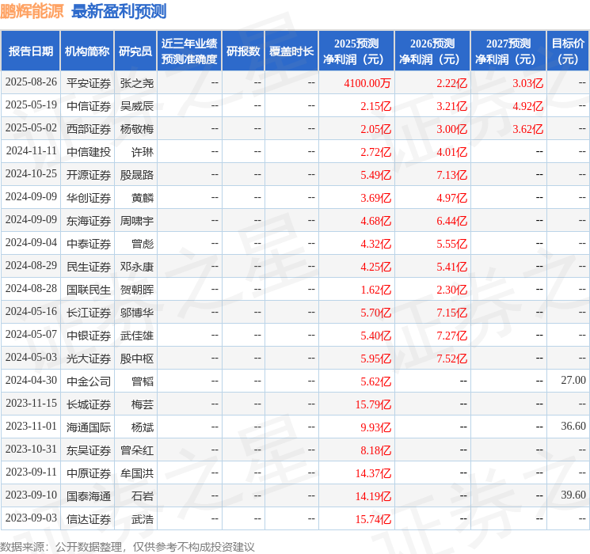Select the 15.79亿 forecast from 长城证券 row
This screenshot has width=590, height=554.
[373, 404]
